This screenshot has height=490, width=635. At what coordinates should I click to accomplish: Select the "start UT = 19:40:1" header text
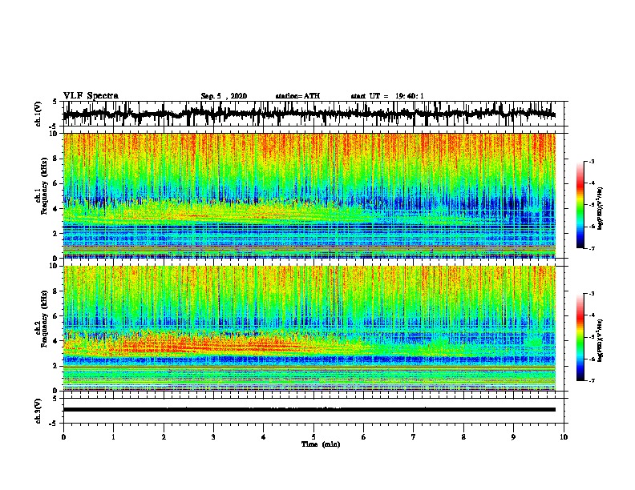coord(387,96)
